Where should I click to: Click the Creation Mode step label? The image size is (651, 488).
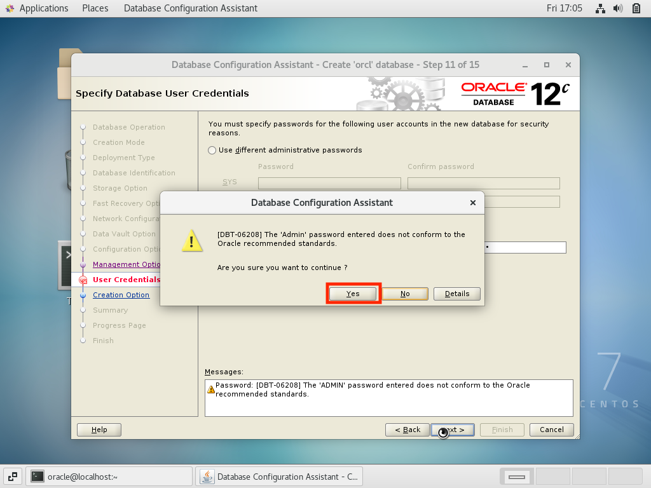click(x=119, y=142)
